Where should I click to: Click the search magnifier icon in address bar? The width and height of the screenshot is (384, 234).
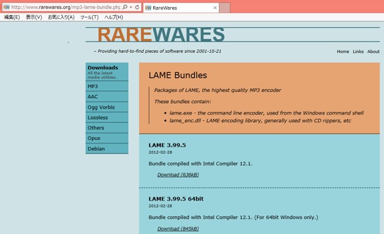tap(125, 7)
